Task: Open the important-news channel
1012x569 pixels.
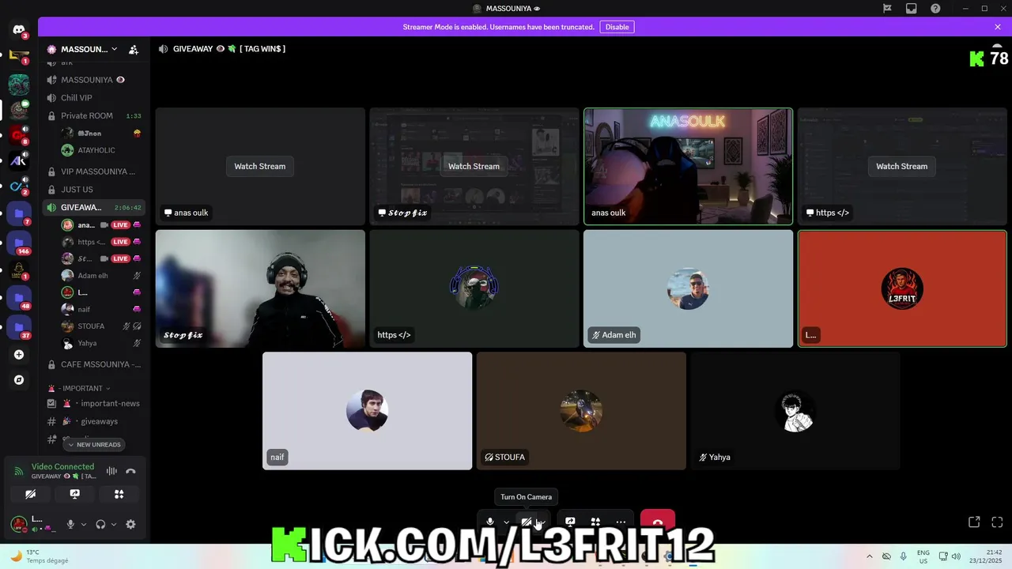Action: (93, 403)
